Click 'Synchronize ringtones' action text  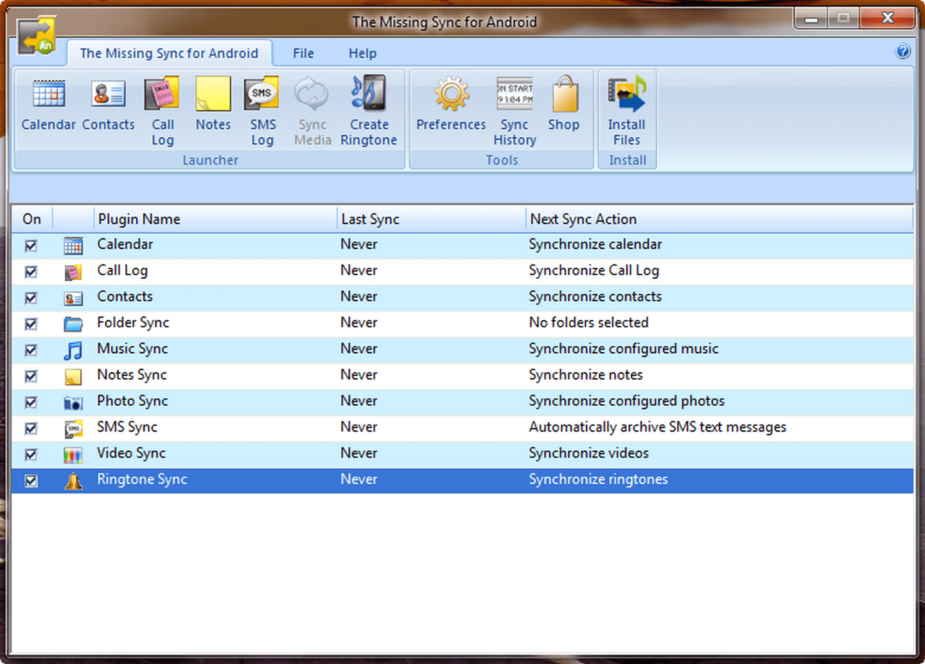pyautogui.click(x=599, y=480)
